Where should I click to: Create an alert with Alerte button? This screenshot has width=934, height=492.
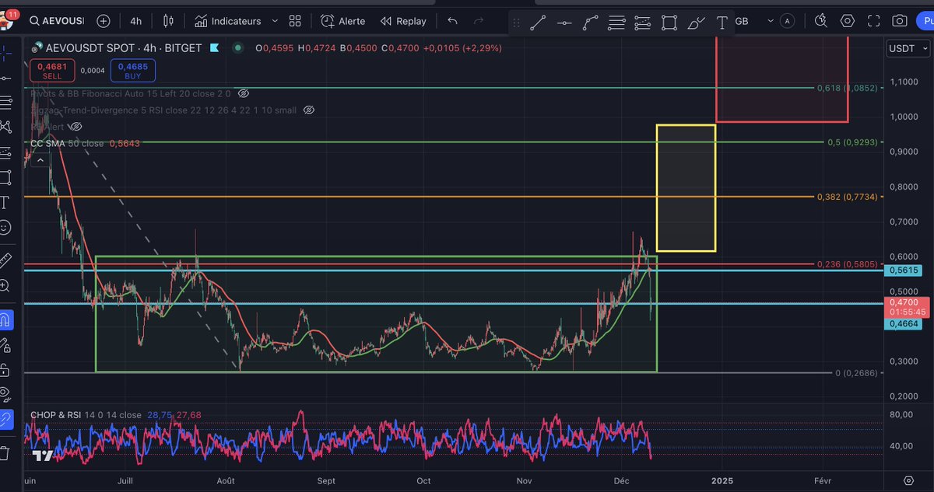[x=342, y=21]
